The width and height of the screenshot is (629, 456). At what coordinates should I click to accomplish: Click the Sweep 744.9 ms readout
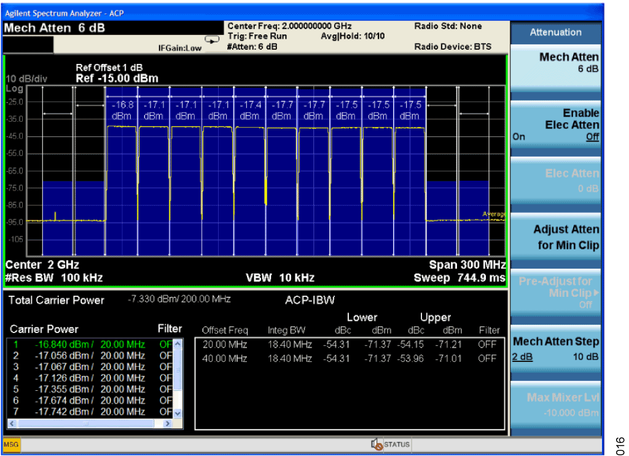459,278
